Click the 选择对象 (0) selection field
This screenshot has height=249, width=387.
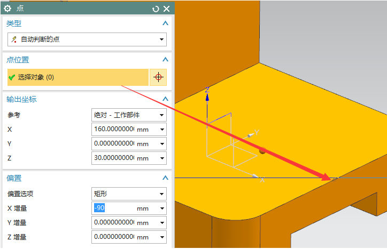tap(78, 77)
